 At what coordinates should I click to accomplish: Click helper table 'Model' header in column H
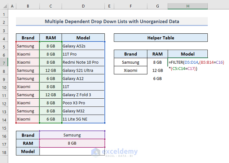click(188, 54)
